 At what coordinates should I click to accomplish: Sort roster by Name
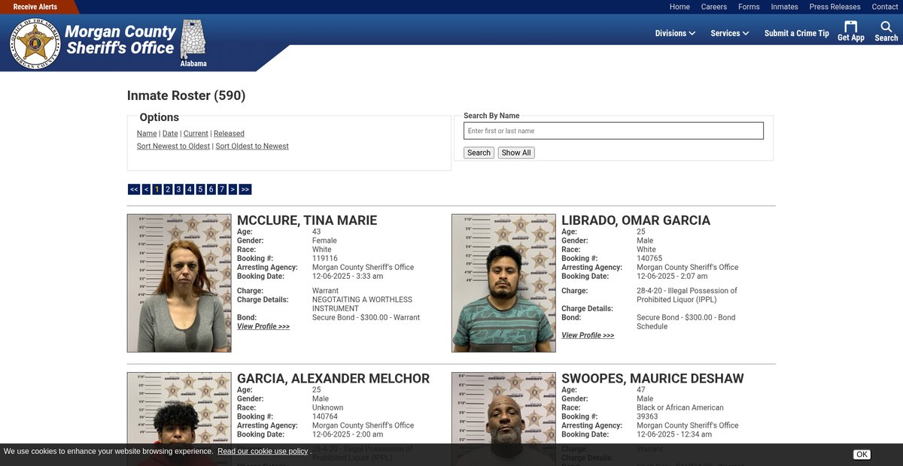[x=147, y=134]
